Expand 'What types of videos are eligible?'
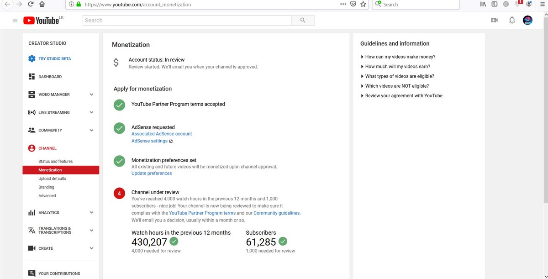 tap(397, 76)
